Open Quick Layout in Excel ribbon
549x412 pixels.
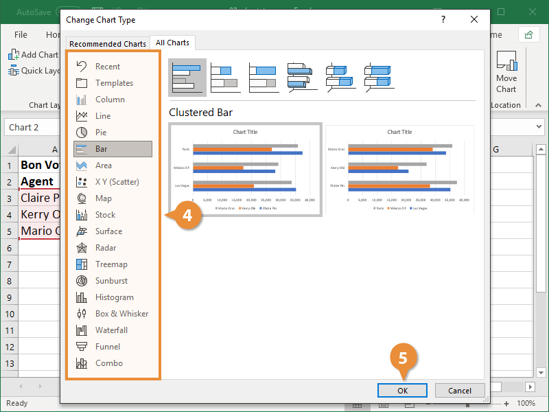34,71
